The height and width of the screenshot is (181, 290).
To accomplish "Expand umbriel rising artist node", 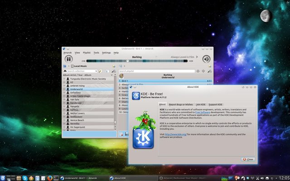I will [64, 86].
